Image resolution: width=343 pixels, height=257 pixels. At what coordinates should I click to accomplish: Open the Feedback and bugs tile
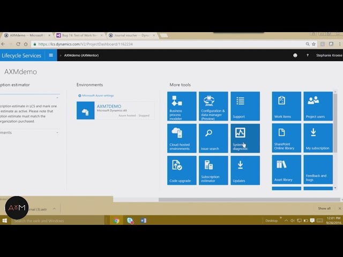318,170
